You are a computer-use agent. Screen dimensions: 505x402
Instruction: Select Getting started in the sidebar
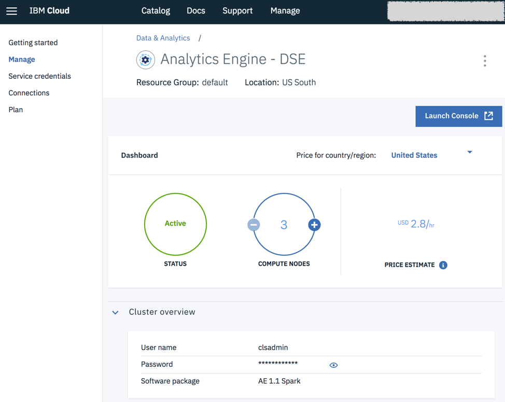click(x=33, y=43)
